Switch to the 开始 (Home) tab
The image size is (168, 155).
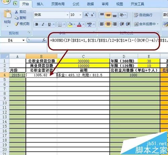click(26, 4)
